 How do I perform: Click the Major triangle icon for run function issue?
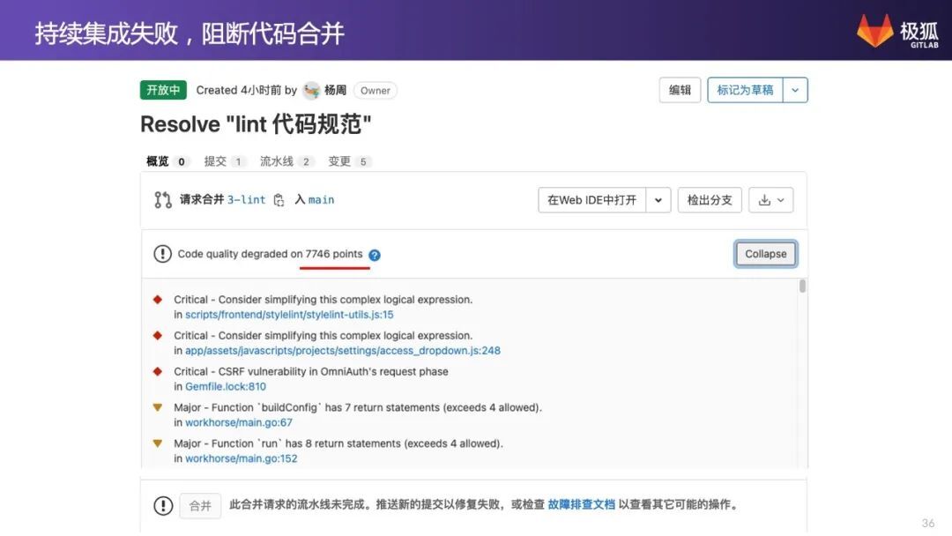pos(158,443)
